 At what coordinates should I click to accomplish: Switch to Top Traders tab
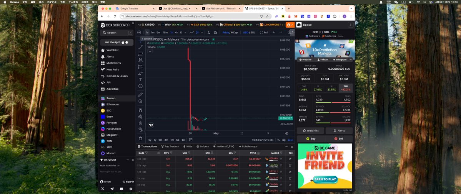point(170,146)
